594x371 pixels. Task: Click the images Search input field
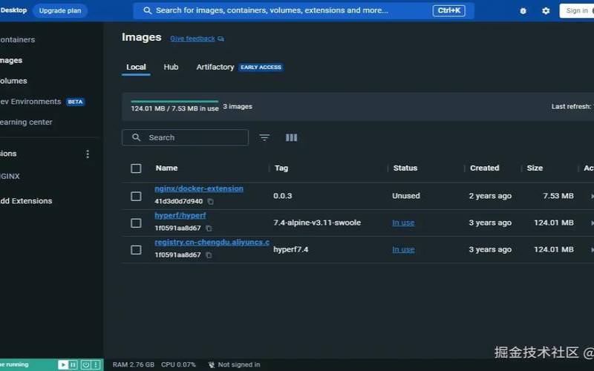tap(185, 137)
